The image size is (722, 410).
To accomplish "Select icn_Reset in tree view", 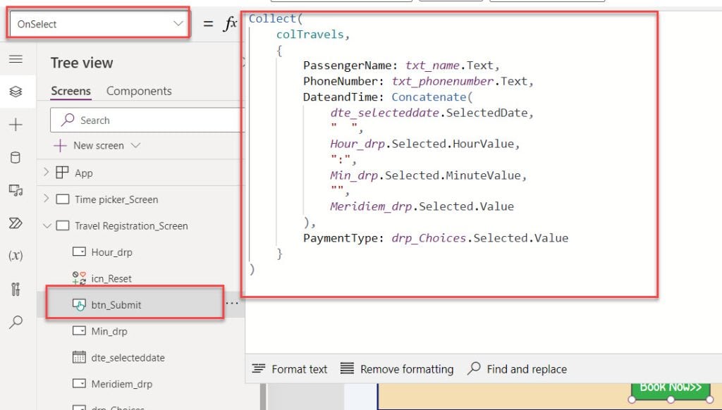I will pos(111,278).
